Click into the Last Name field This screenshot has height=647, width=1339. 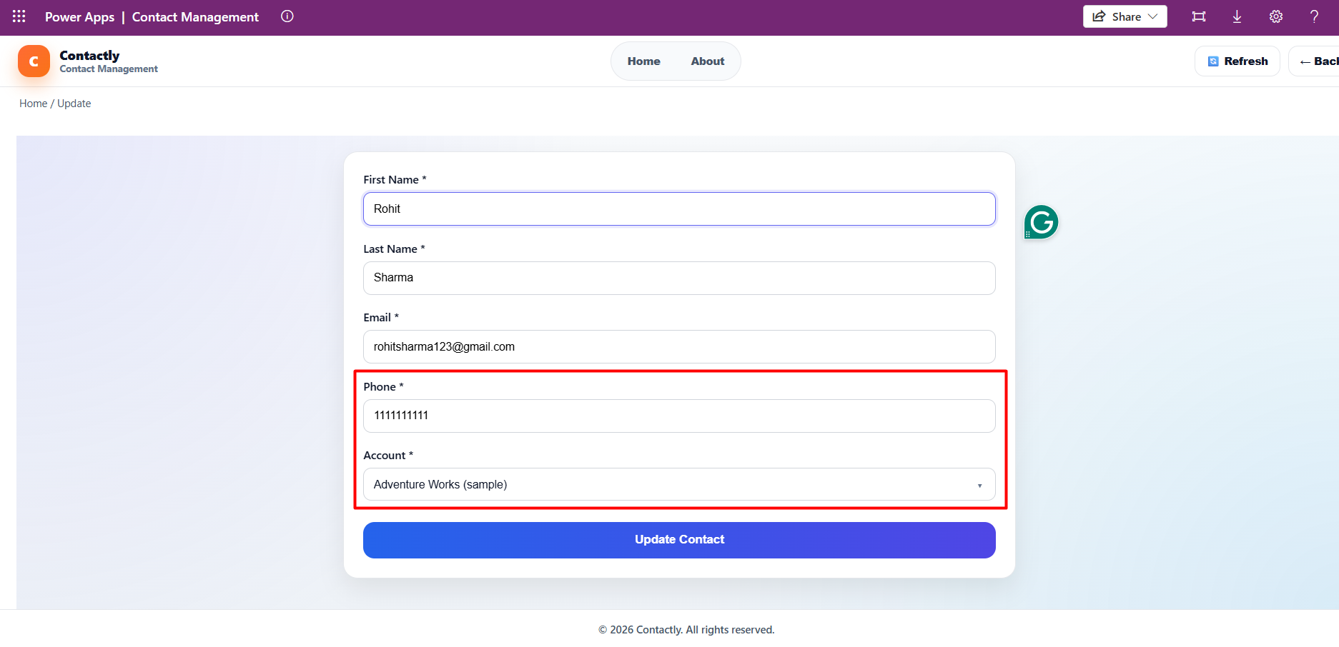678,278
